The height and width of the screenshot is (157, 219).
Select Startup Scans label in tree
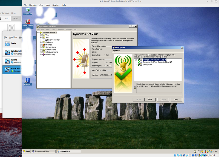click(x=51, y=47)
